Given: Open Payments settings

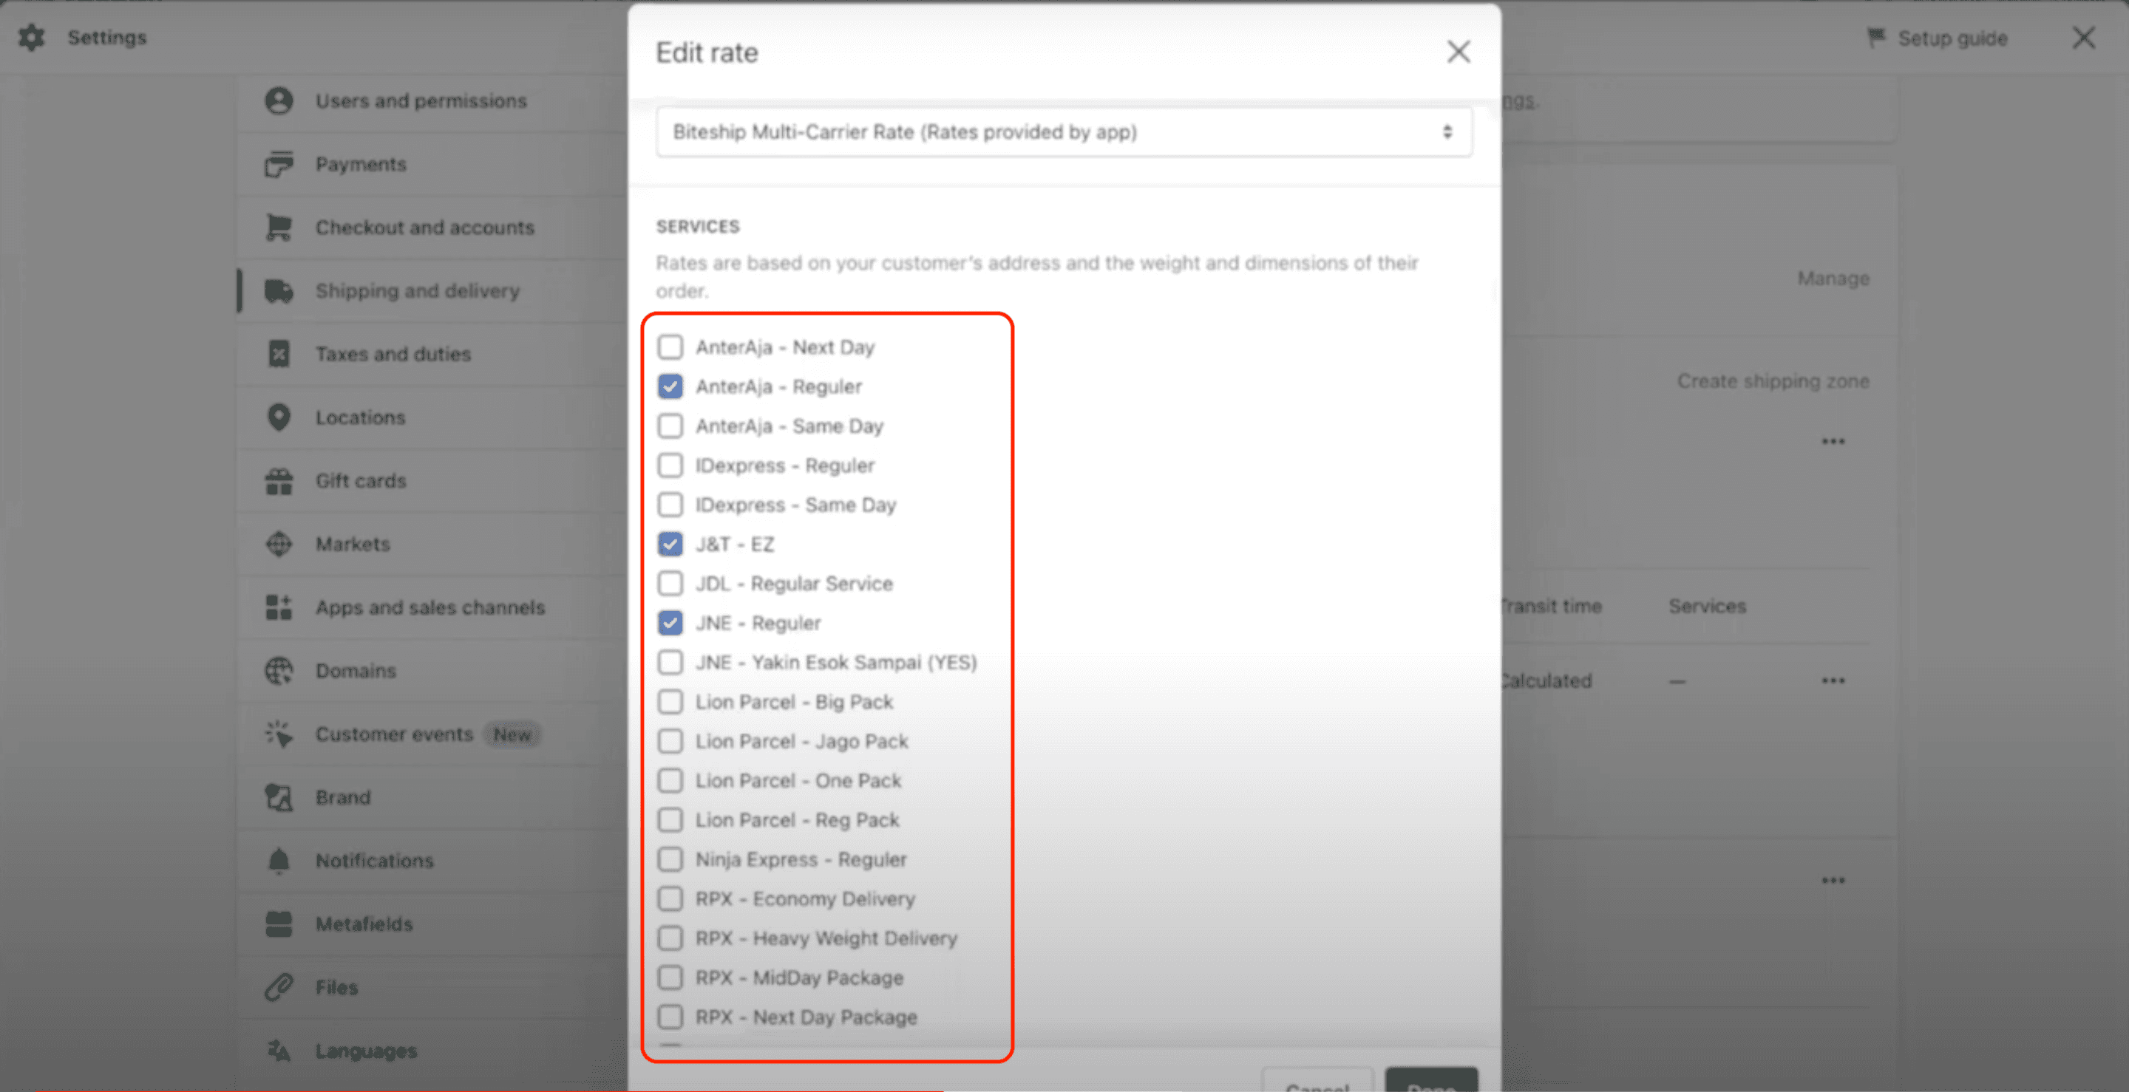Looking at the screenshot, I should point(432,164).
